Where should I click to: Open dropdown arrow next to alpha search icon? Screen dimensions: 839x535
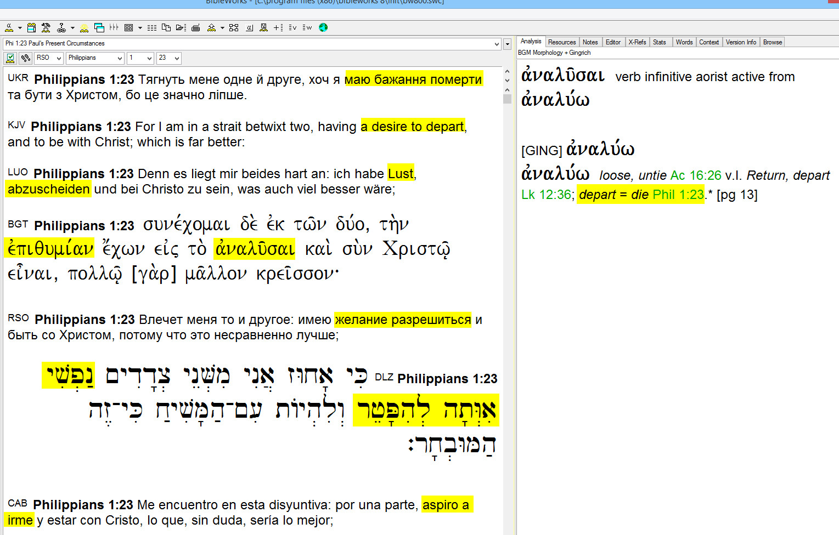click(20, 27)
